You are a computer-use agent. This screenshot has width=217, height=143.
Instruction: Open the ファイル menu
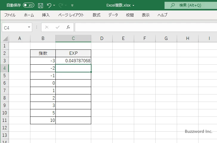pyautogui.click(x=10, y=15)
